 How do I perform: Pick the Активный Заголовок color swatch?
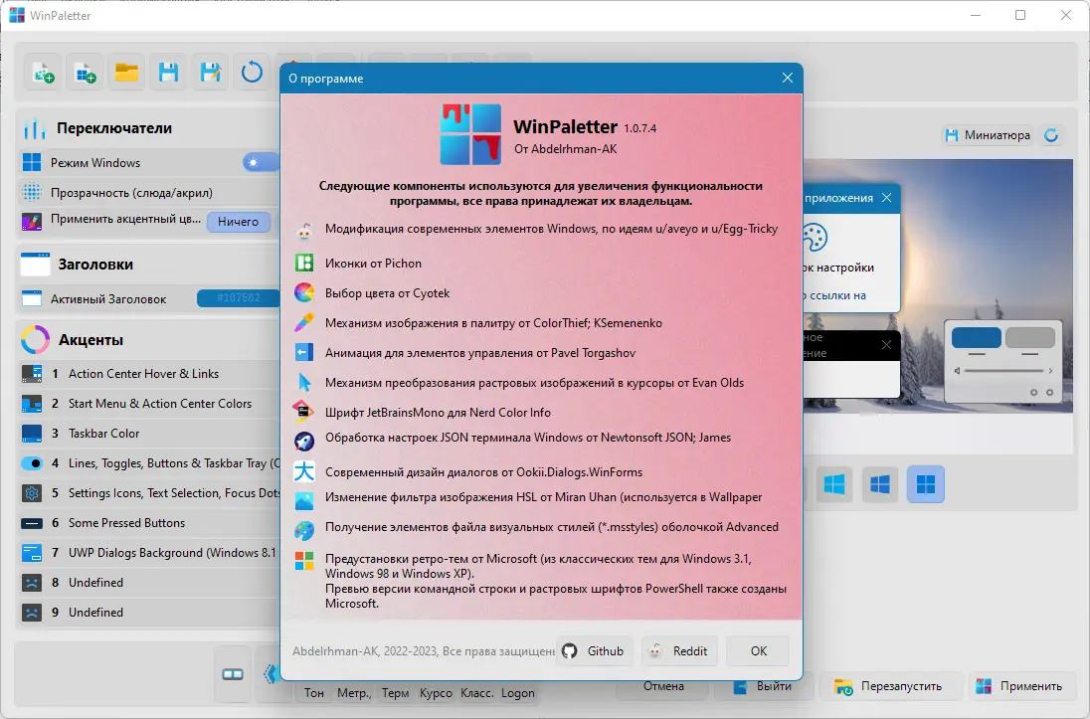239,298
